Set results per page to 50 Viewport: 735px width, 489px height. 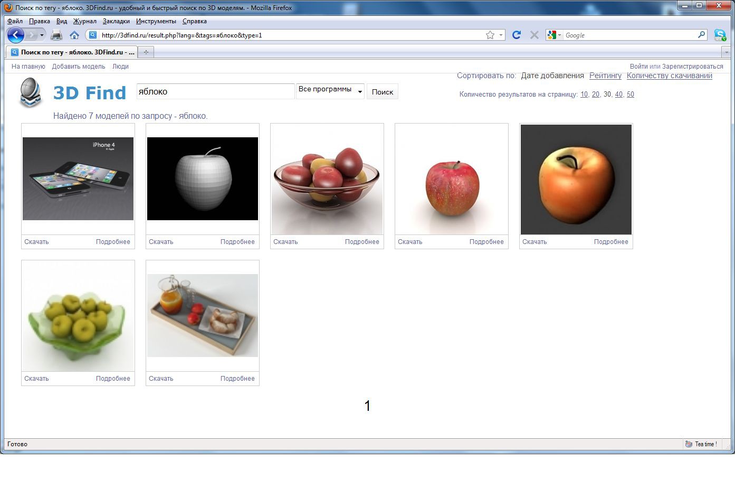point(630,95)
